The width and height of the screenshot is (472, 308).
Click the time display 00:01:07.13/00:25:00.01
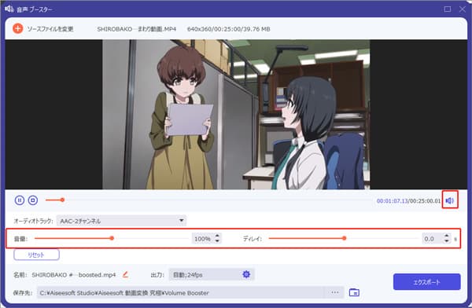coord(408,201)
